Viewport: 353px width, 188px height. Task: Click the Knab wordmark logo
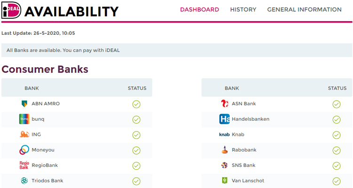224,134
